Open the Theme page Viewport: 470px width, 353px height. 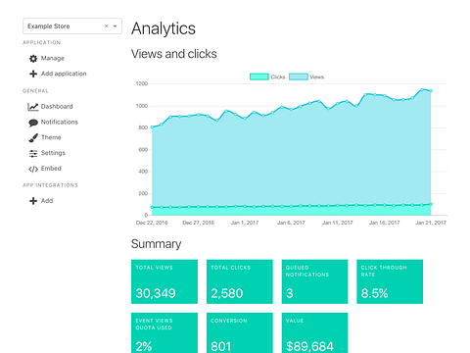[51, 137]
